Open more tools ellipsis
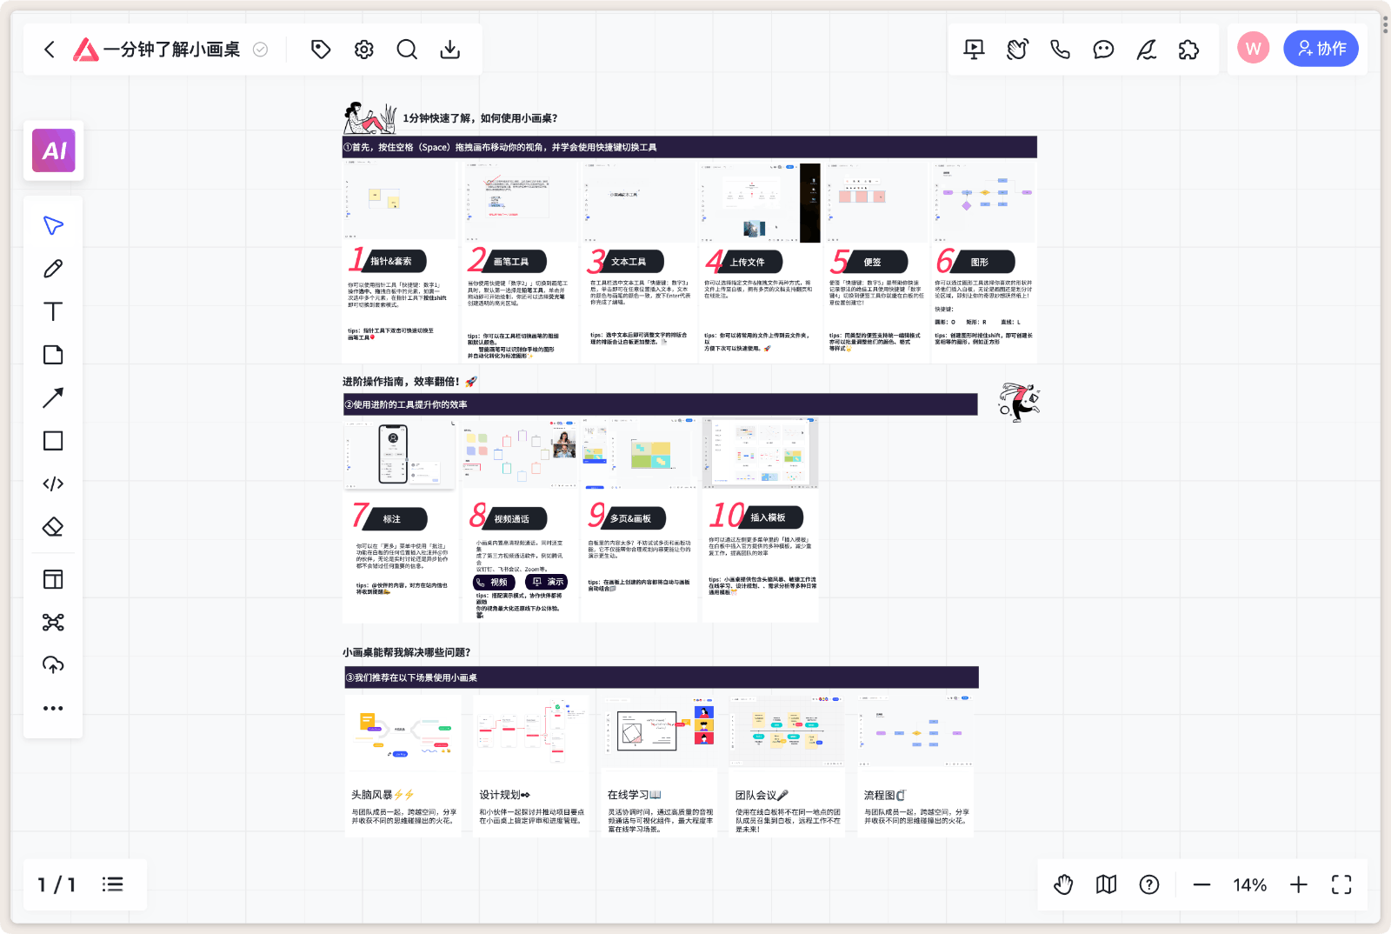Image resolution: width=1391 pixels, height=934 pixels. point(53,708)
